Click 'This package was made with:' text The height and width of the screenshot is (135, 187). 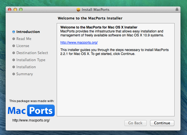[32, 101]
